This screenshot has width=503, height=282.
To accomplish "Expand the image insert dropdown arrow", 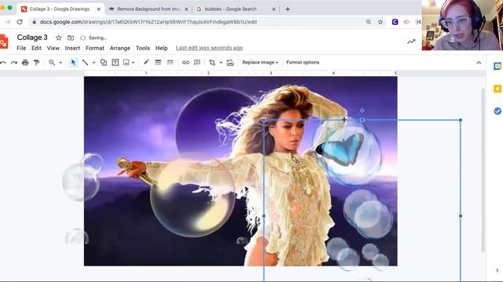I will click(133, 63).
